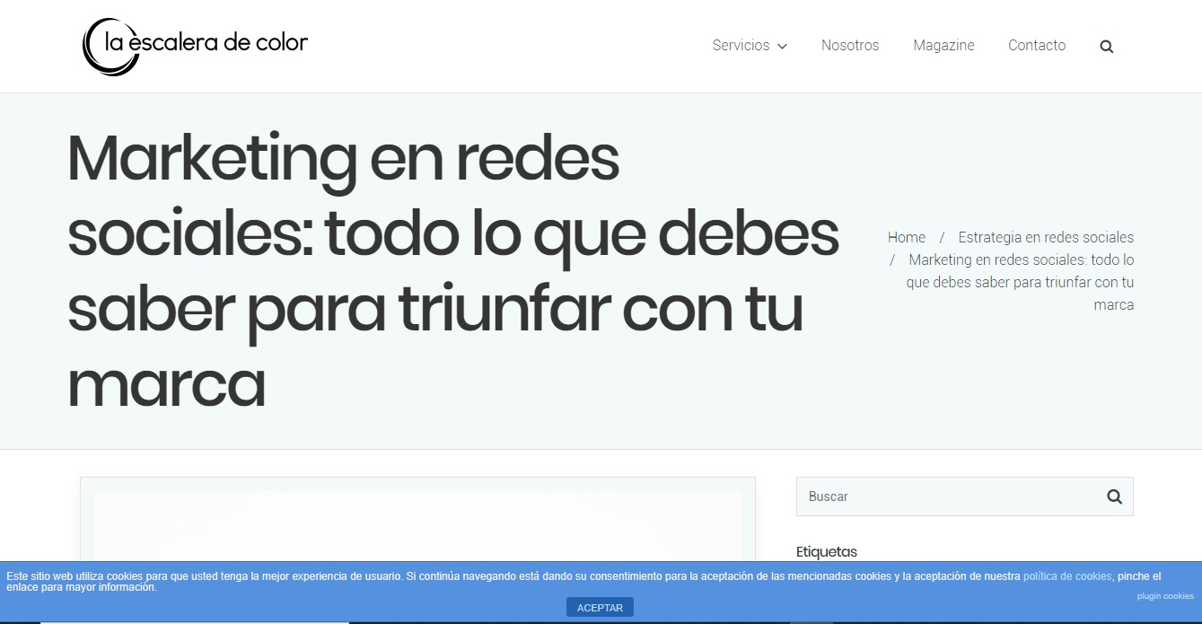Open Estrategia en redes sociales breadcrumb

[x=1045, y=237]
